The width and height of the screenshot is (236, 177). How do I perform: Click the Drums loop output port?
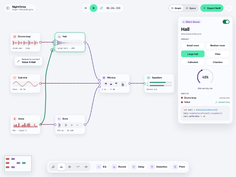40,42
